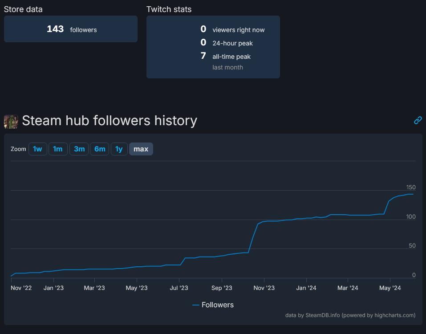Choose the 6m zoom option

(100, 149)
